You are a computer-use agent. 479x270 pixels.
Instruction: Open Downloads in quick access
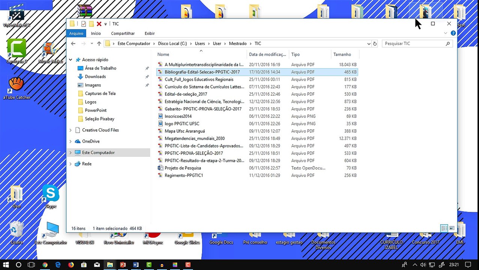coord(95,76)
